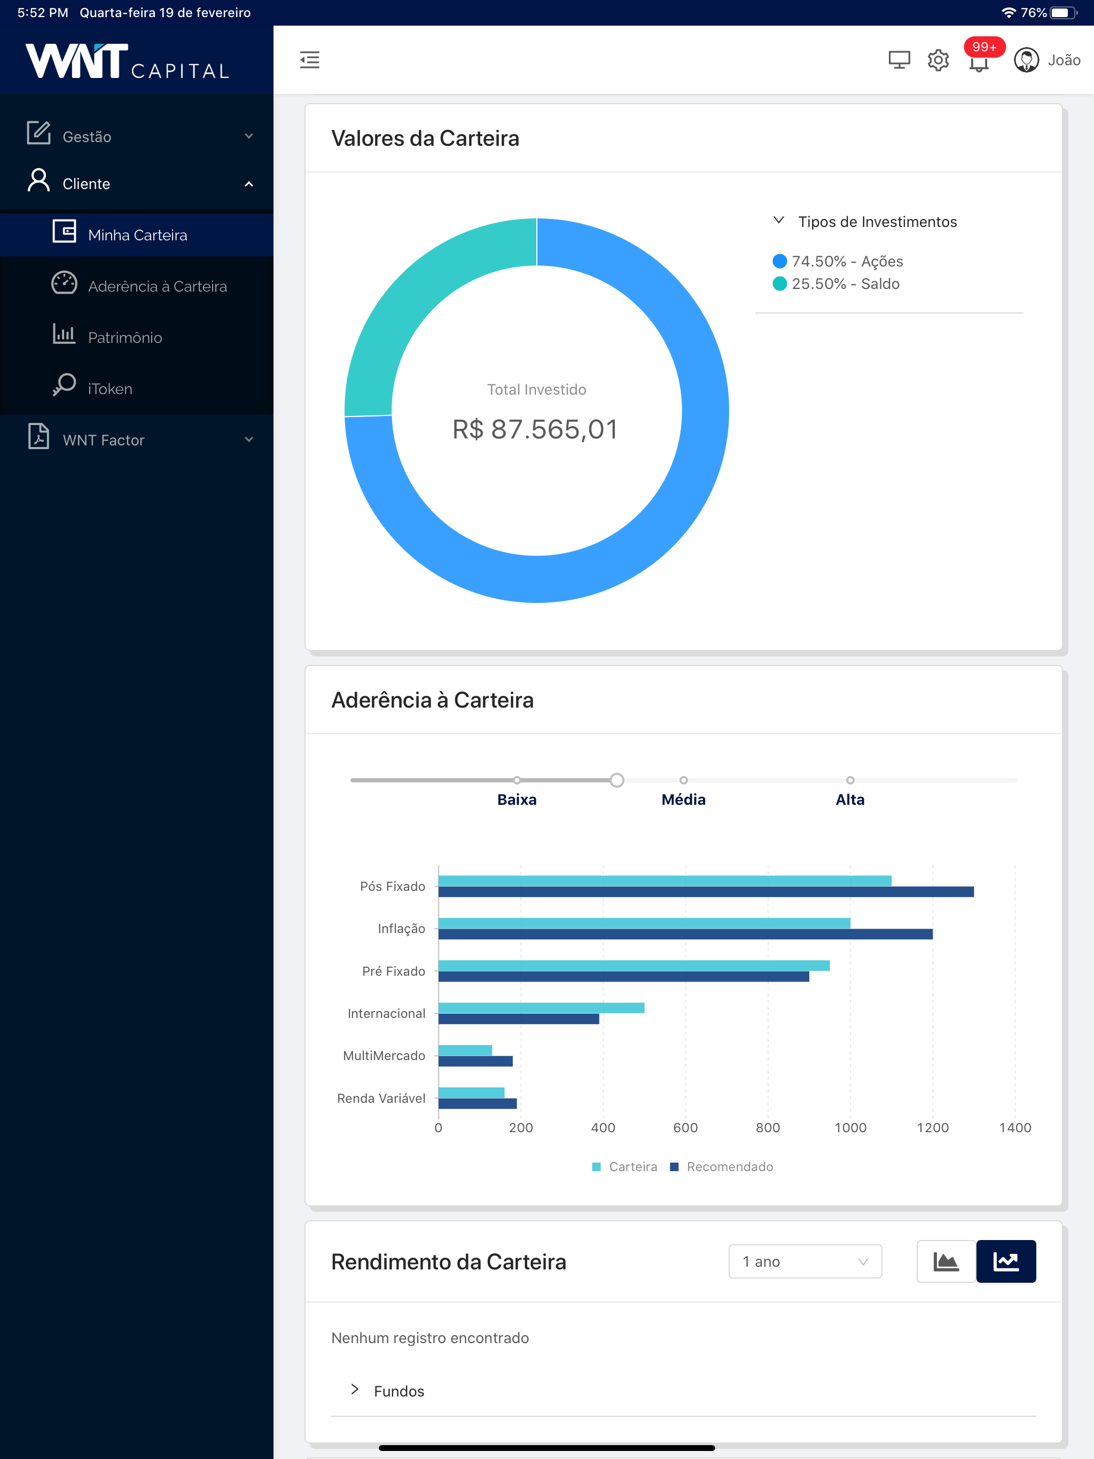The width and height of the screenshot is (1094, 1459).
Task: Switch to area chart view
Action: [945, 1261]
